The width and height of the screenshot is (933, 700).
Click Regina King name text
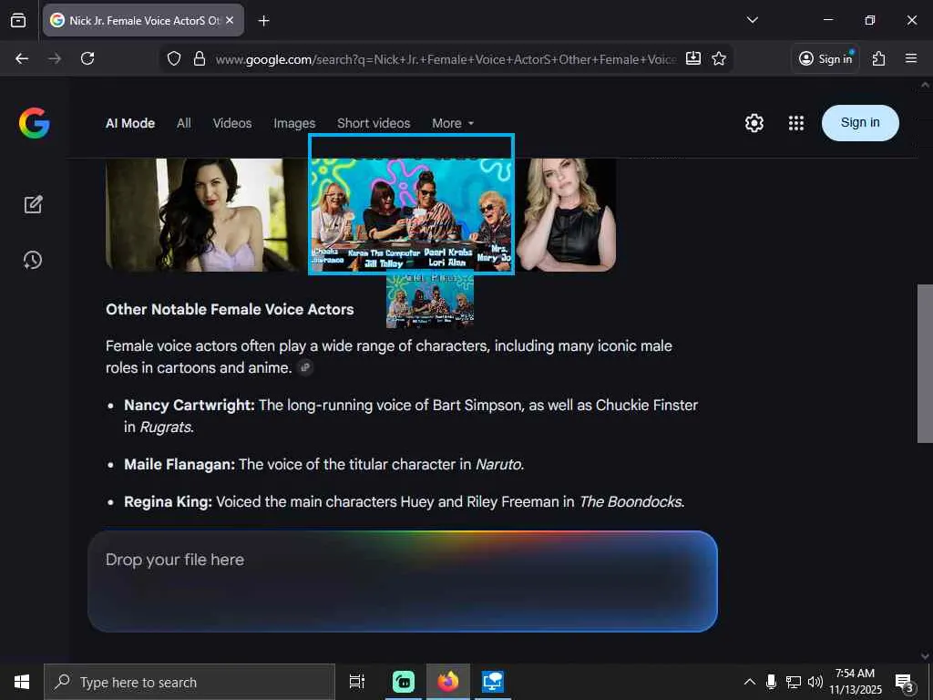pos(168,502)
